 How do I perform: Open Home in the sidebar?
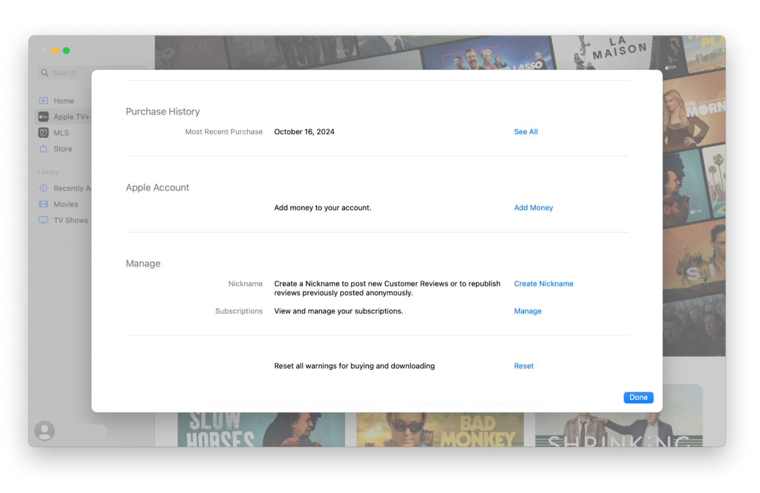64,101
